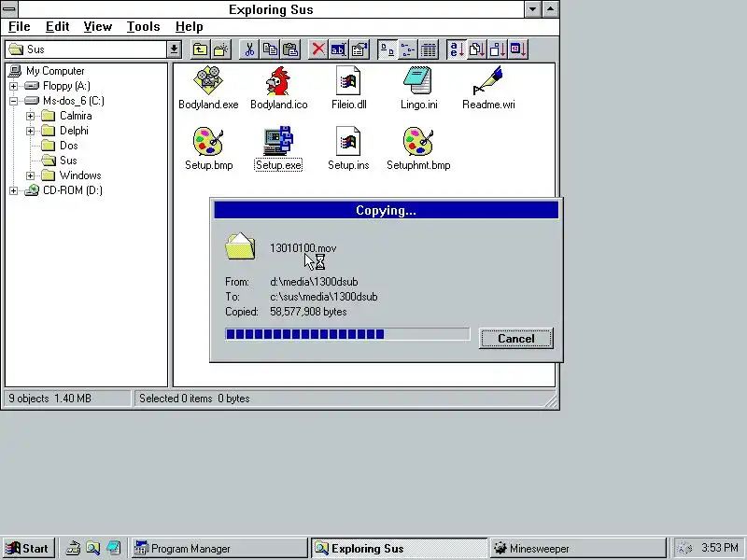Viewport: 747px width, 560px height.
Task: Click the red X Delete icon
Action: (318, 49)
